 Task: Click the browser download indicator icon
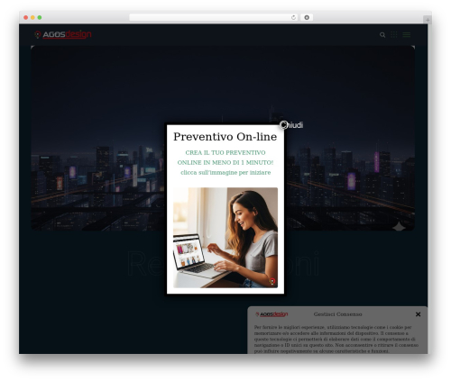307,17
